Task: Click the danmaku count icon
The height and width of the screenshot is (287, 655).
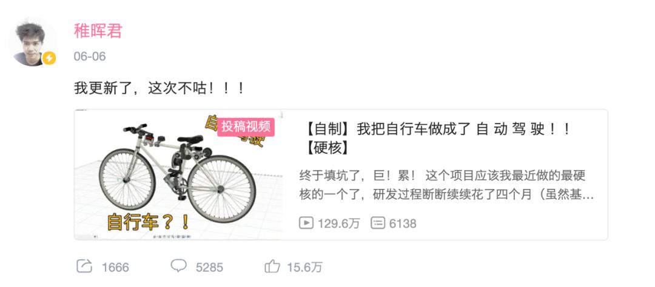Action: click(378, 223)
